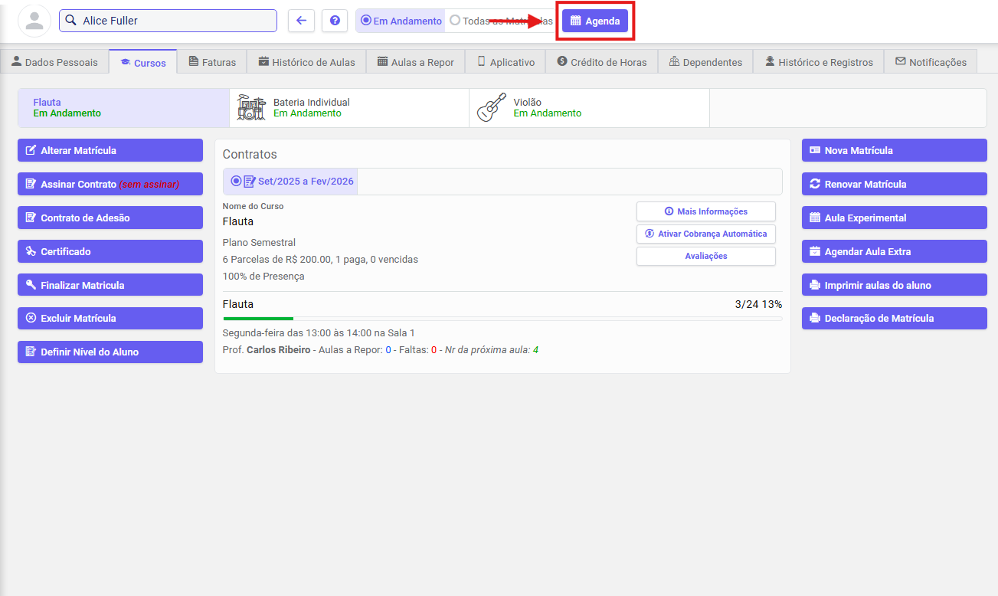Open the Agenda calendar button
This screenshot has width=998, height=596.
[x=595, y=21]
